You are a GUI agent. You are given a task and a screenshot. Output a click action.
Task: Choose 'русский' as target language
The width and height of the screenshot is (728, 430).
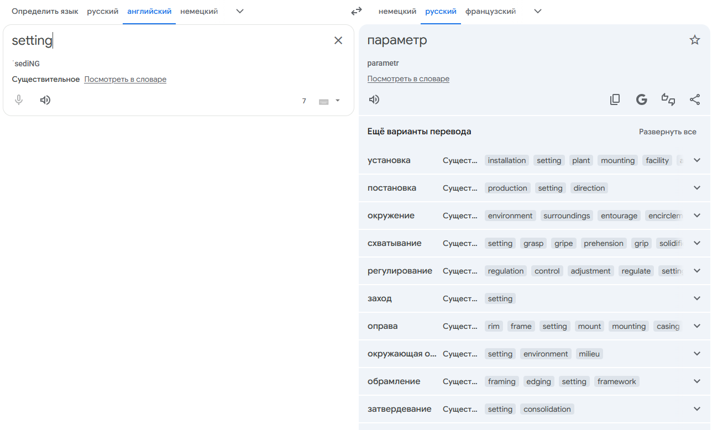[x=441, y=11]
